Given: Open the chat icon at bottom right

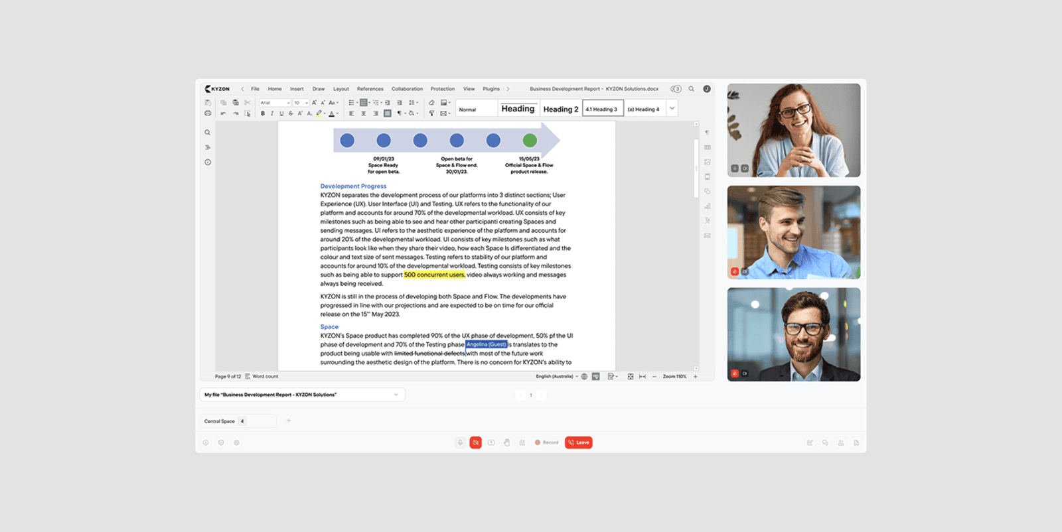Looking at the screenshot, I should 825,442.
